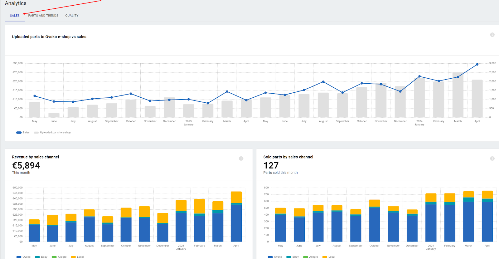
Task: Toggle Allegro legend in sold parts chart
Action: [311, 257]
